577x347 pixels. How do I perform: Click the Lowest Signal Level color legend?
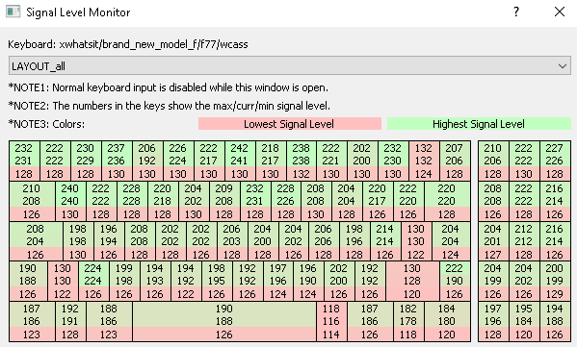290,124
